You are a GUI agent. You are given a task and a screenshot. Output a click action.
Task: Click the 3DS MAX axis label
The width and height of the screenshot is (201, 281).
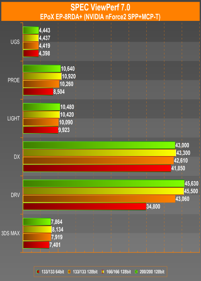click(x=10, y=233)
